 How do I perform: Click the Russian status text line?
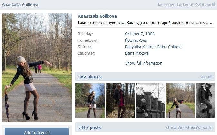[x=145, y=23]
